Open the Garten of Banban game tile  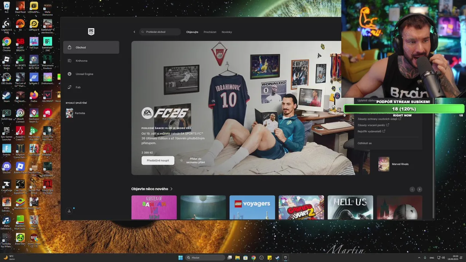tap(154, 207)
